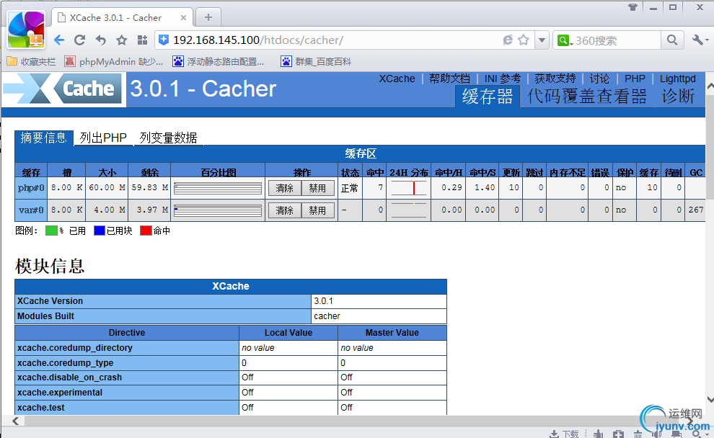Open the 获取支持 link
Viewport: 714px width, 438px height.
555,79
